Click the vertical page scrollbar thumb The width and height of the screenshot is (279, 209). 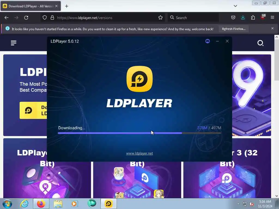277,60
